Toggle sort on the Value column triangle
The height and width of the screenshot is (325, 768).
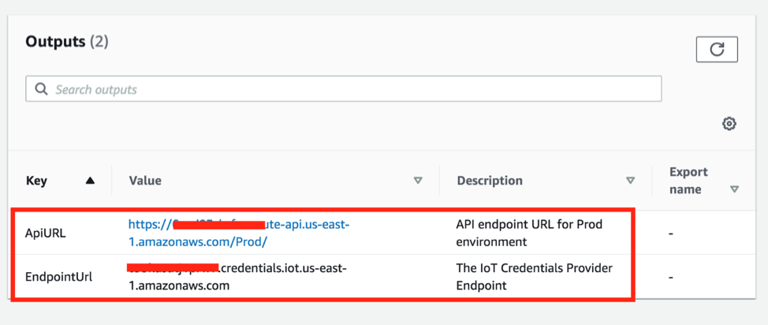418,181
